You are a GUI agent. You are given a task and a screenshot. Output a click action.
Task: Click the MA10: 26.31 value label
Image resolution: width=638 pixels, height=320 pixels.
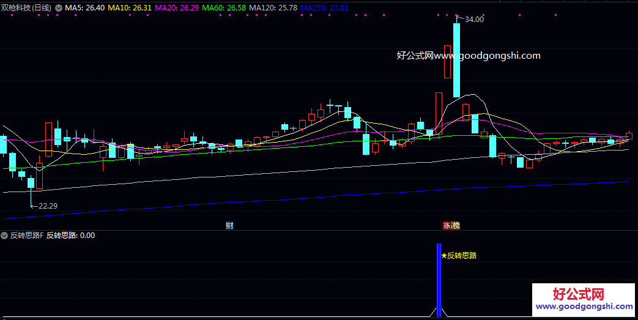click(x=130, y=8)
